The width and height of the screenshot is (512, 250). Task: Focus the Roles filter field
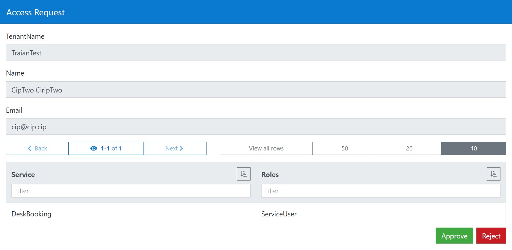tap(381, 191)
